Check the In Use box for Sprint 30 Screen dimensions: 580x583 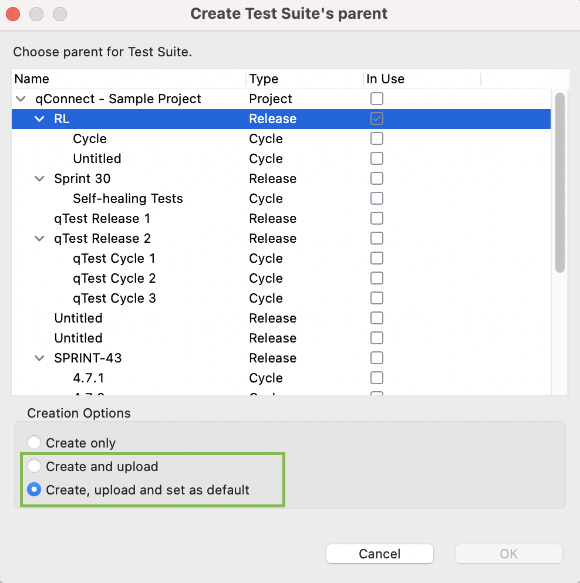point(376,178)
